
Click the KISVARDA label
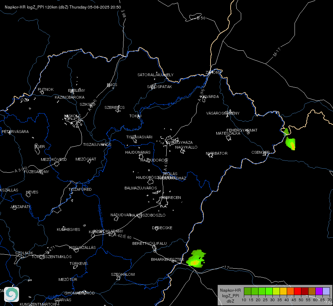click(x=210, y=97)
